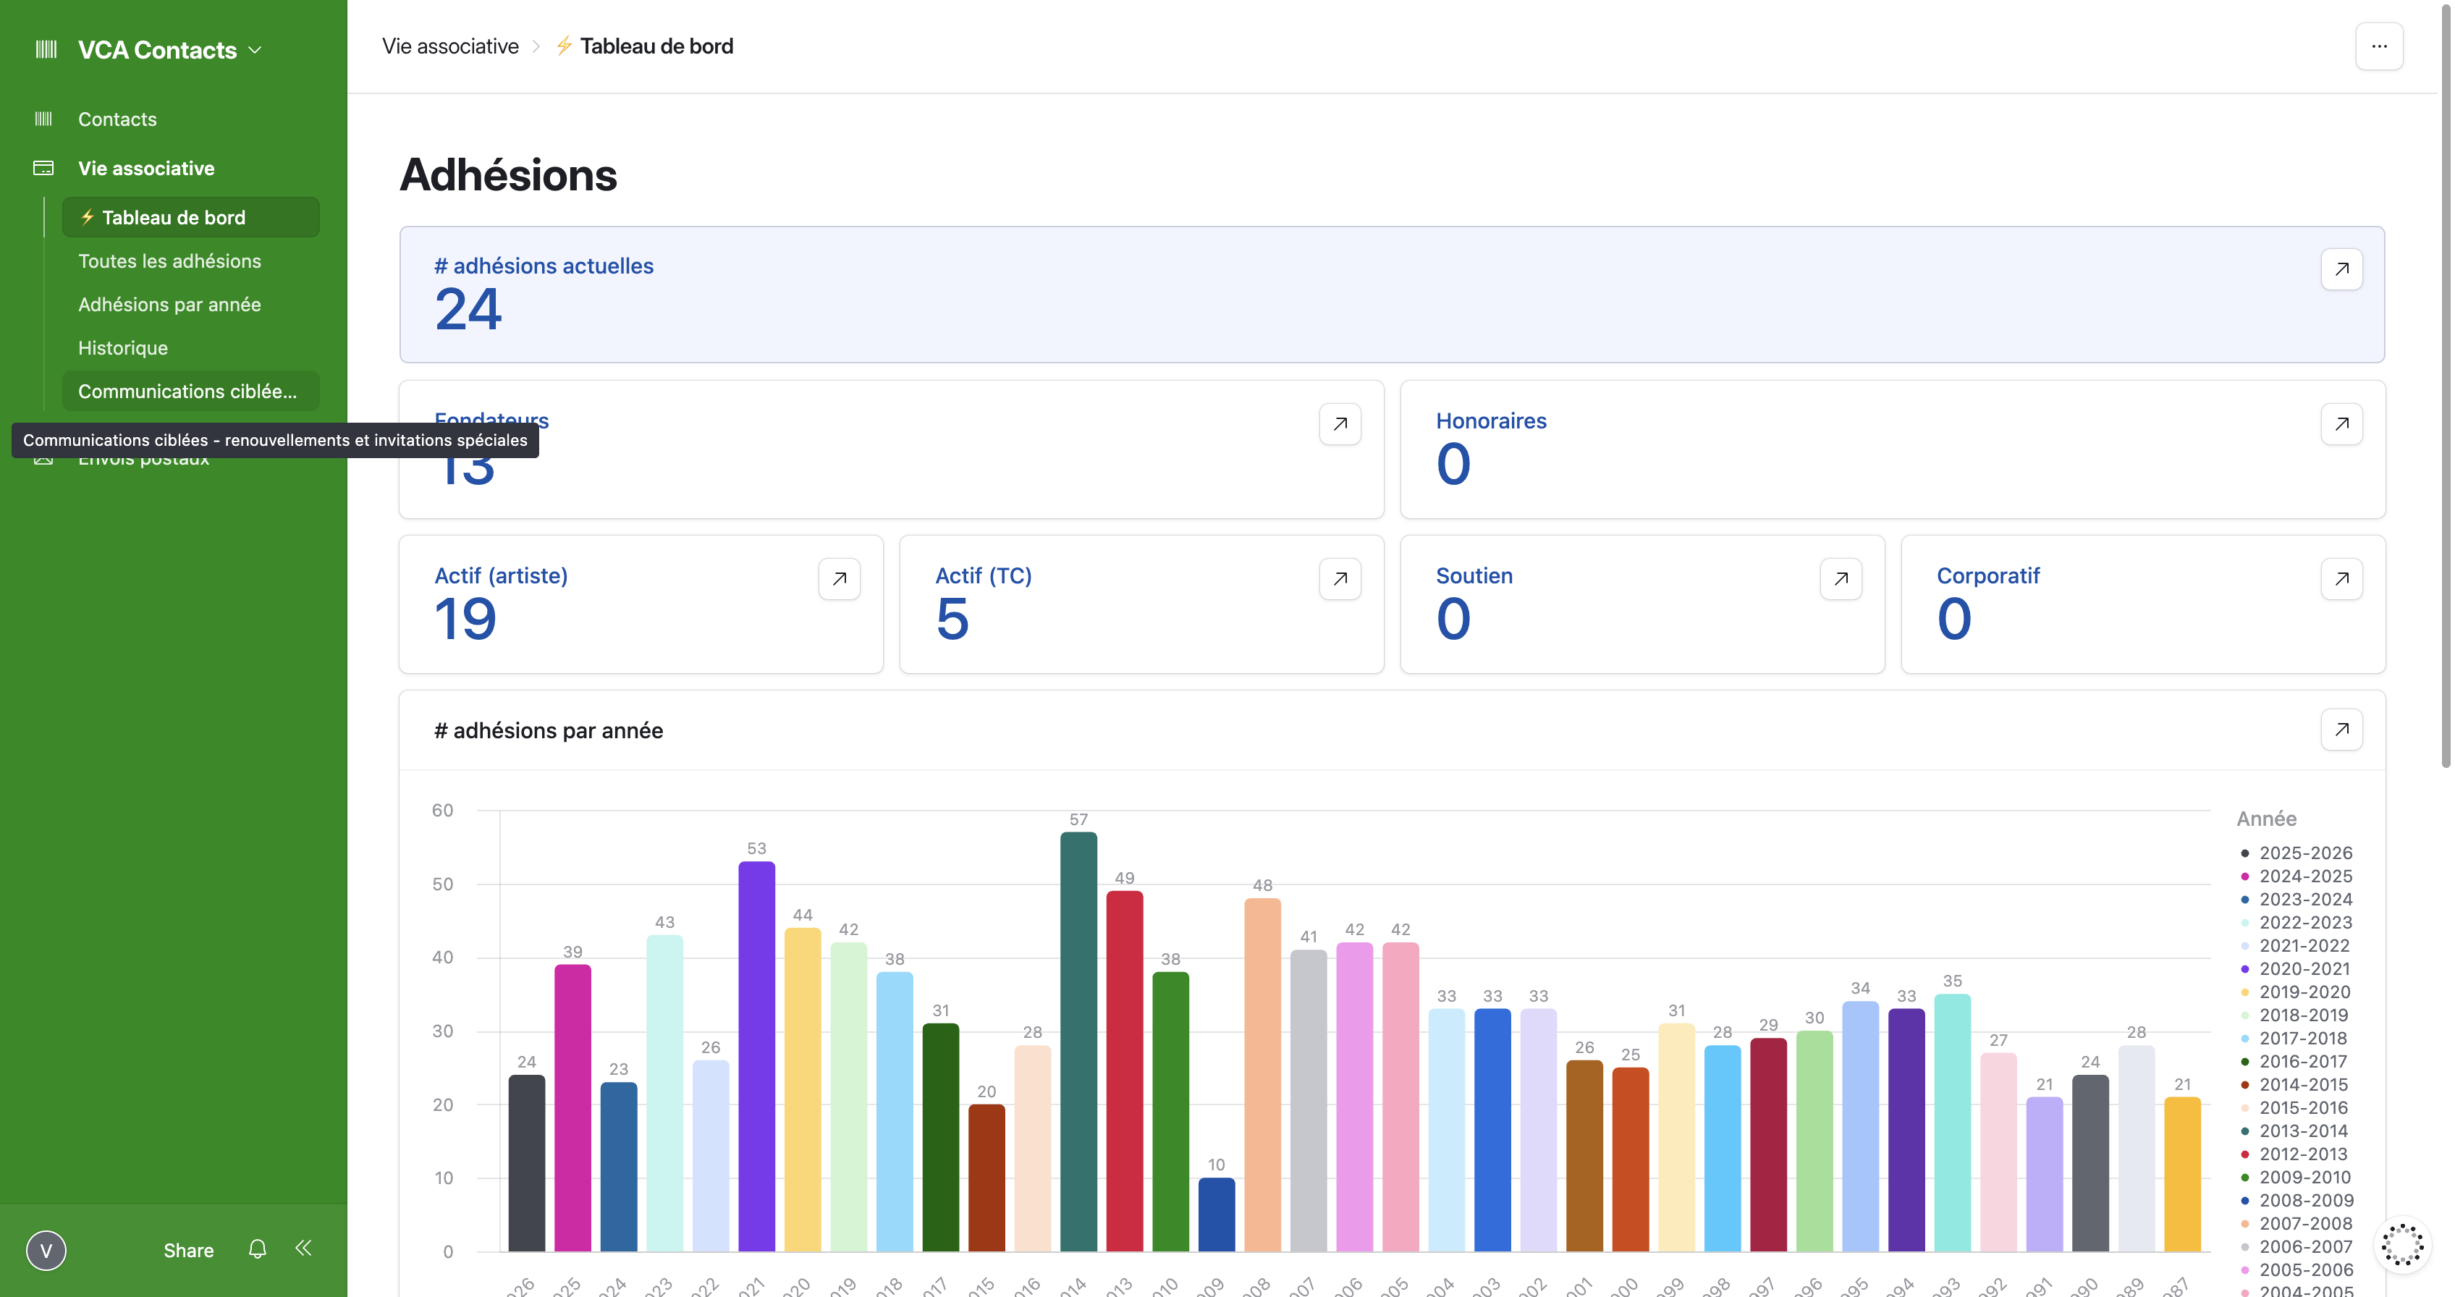Toggle the 2020-2021 legend entry
Viewport: 2455px width, 1297px height.
[2295, 968]
